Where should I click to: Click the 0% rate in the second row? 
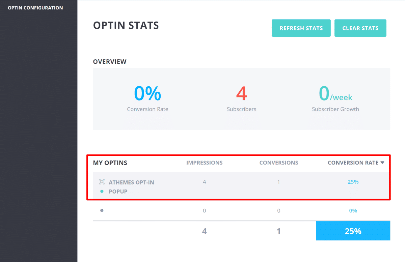point(353,210)
